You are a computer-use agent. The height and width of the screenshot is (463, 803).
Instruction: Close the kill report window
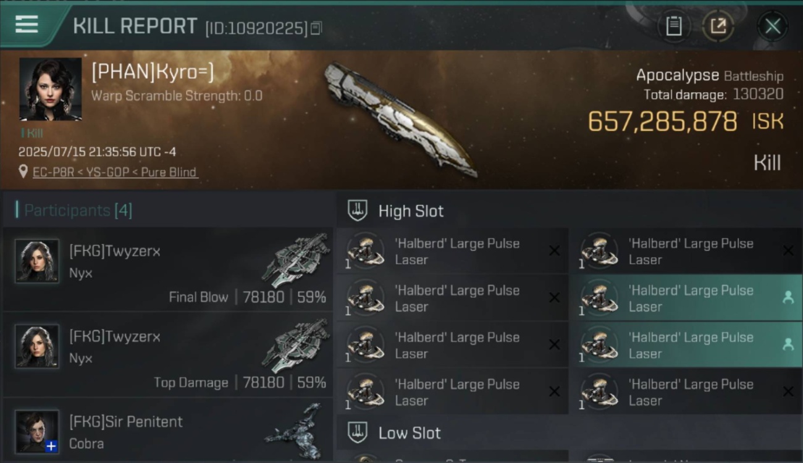773,26
